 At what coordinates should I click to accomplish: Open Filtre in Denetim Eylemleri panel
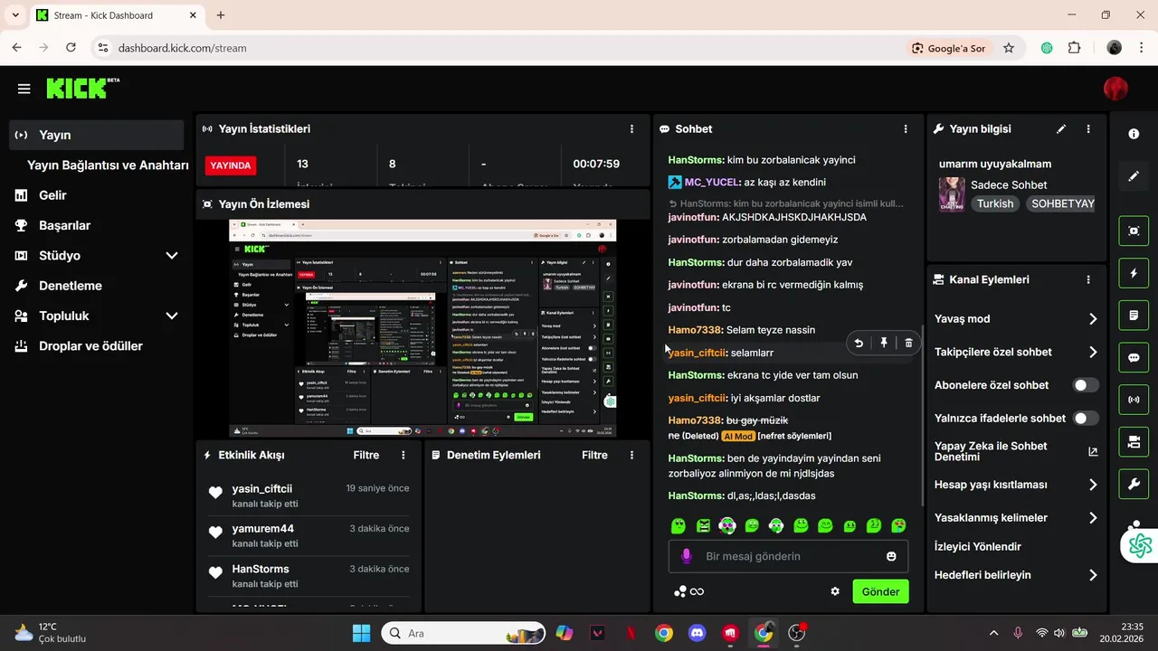coord(594,455)
